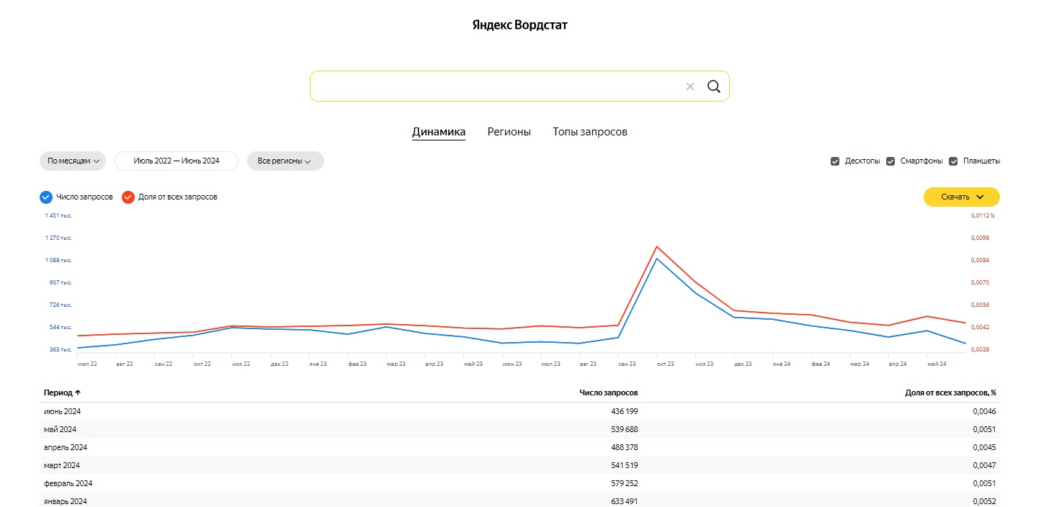Select the июнь 2024 row label

[62, 411]
